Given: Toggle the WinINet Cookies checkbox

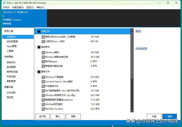Looking at the screenshot, I should coord(43,109).
